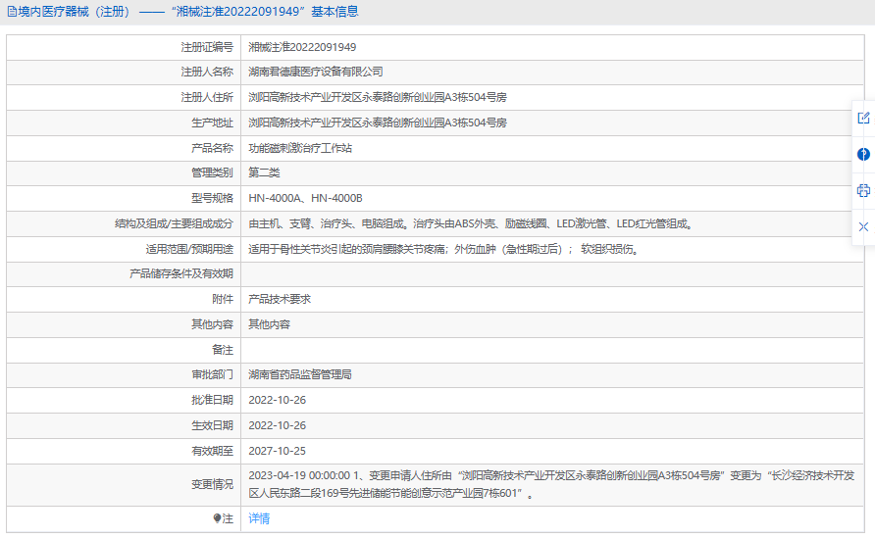Click the 型号规格 label
875x539 pixels.
[212, 198]
